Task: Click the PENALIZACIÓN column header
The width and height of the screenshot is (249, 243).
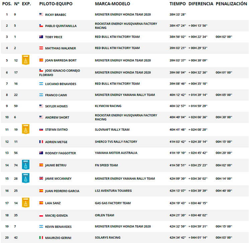Action: (231, 3)
